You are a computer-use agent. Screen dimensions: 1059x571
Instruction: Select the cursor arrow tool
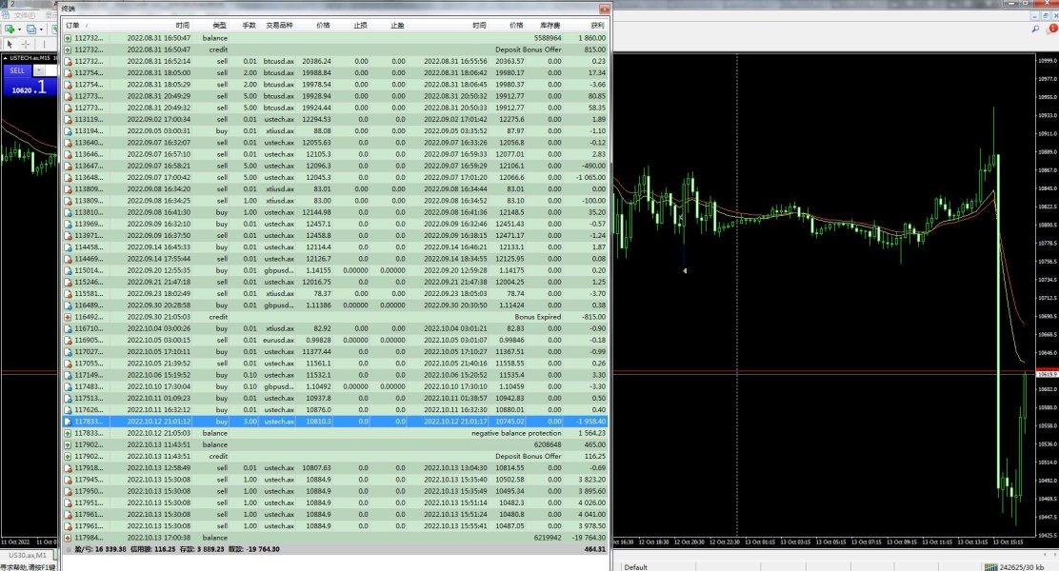10,45
